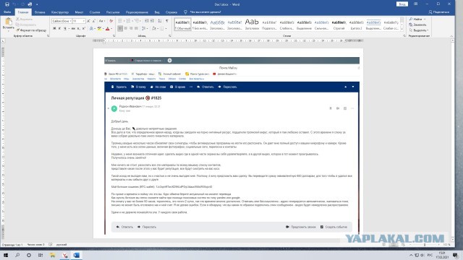Click Формат по образцу format painter

coord(31,30)
